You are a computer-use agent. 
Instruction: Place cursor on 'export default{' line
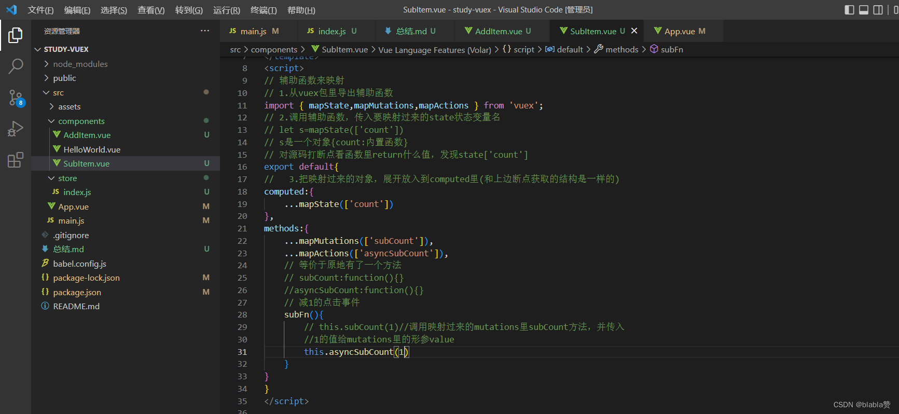coord(301,167)
